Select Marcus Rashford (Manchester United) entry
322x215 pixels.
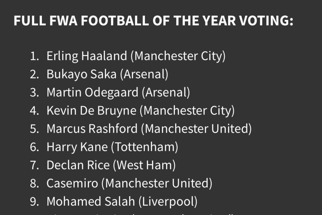pos(149,129)
